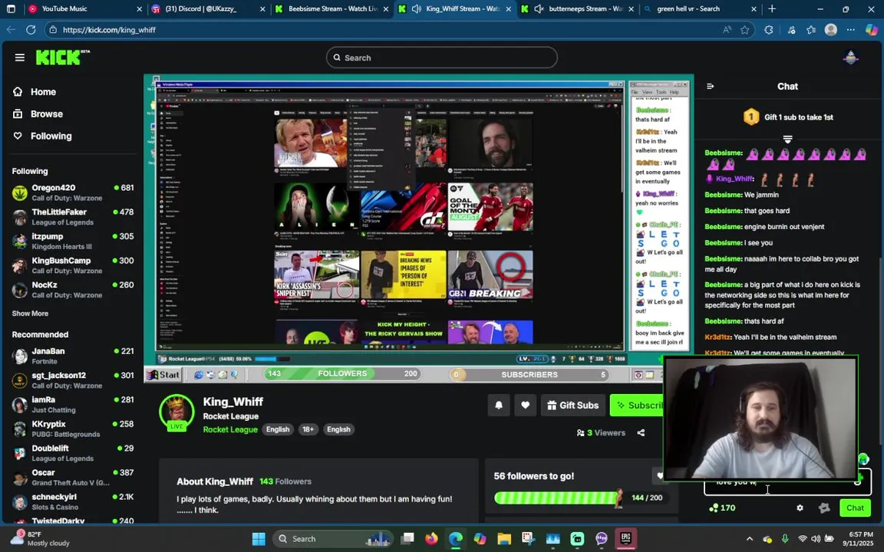Screen dimensions: 884x552
Task: Click the 18+ tag
Action: click(x=308, y=429)
